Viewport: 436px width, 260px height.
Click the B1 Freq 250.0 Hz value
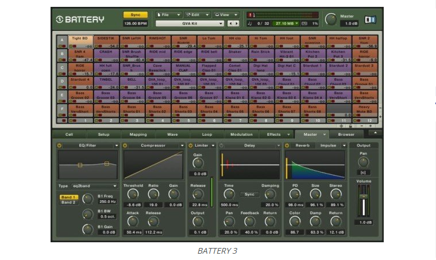coord(107,202)
